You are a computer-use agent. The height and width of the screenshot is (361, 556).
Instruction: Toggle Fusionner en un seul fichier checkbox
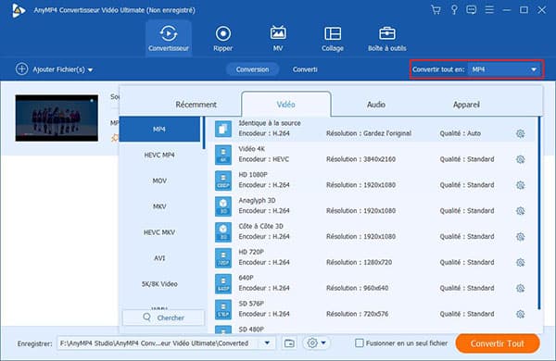click(x=360, y=342)
